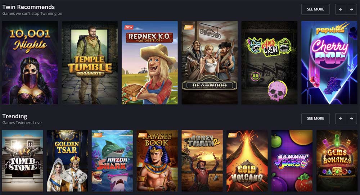Select the Golden Tsar game
This screenshot has width=360, height=195.
67,161
